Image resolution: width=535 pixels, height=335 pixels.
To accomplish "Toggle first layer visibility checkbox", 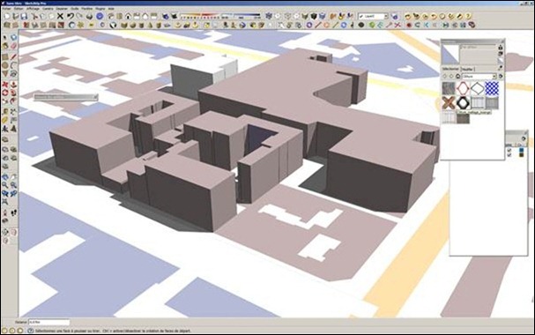I will click(x=509, y=150).
